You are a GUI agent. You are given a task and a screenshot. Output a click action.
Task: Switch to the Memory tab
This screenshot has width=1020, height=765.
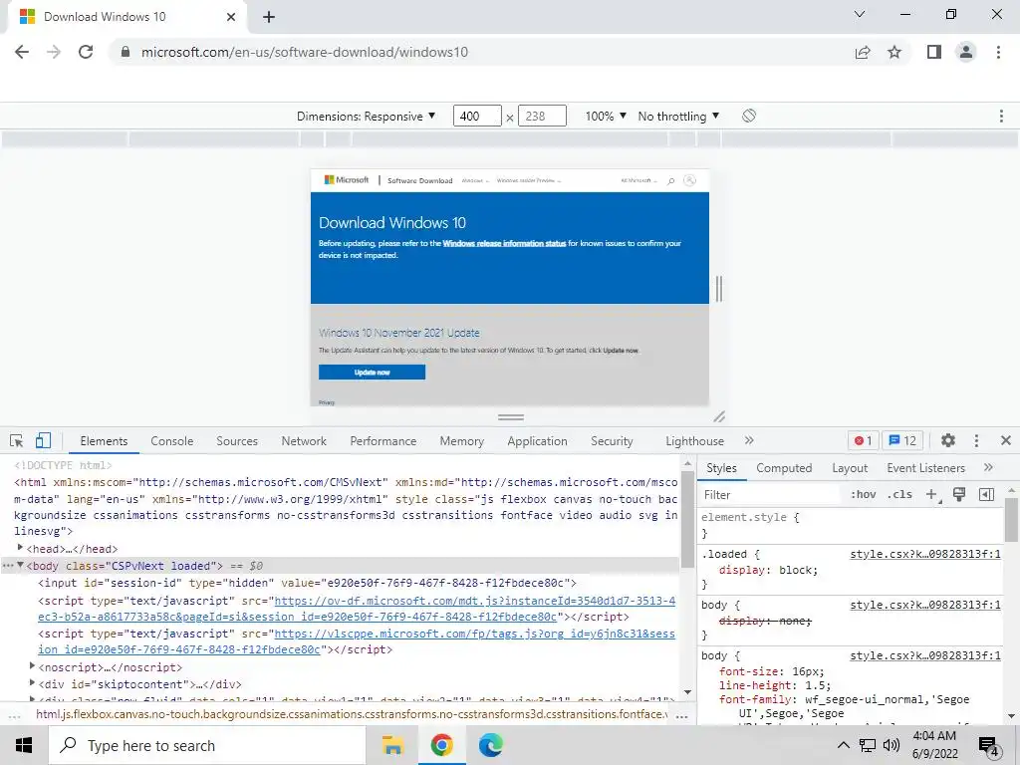tap(462, 441)
